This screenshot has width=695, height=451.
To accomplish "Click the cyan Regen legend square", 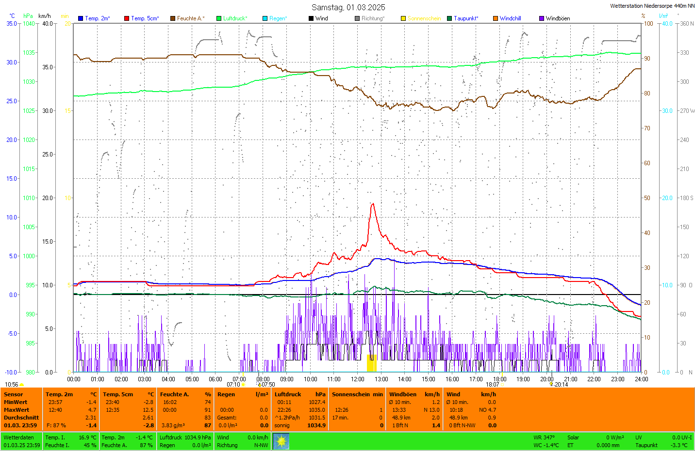I will click(265, 18).
